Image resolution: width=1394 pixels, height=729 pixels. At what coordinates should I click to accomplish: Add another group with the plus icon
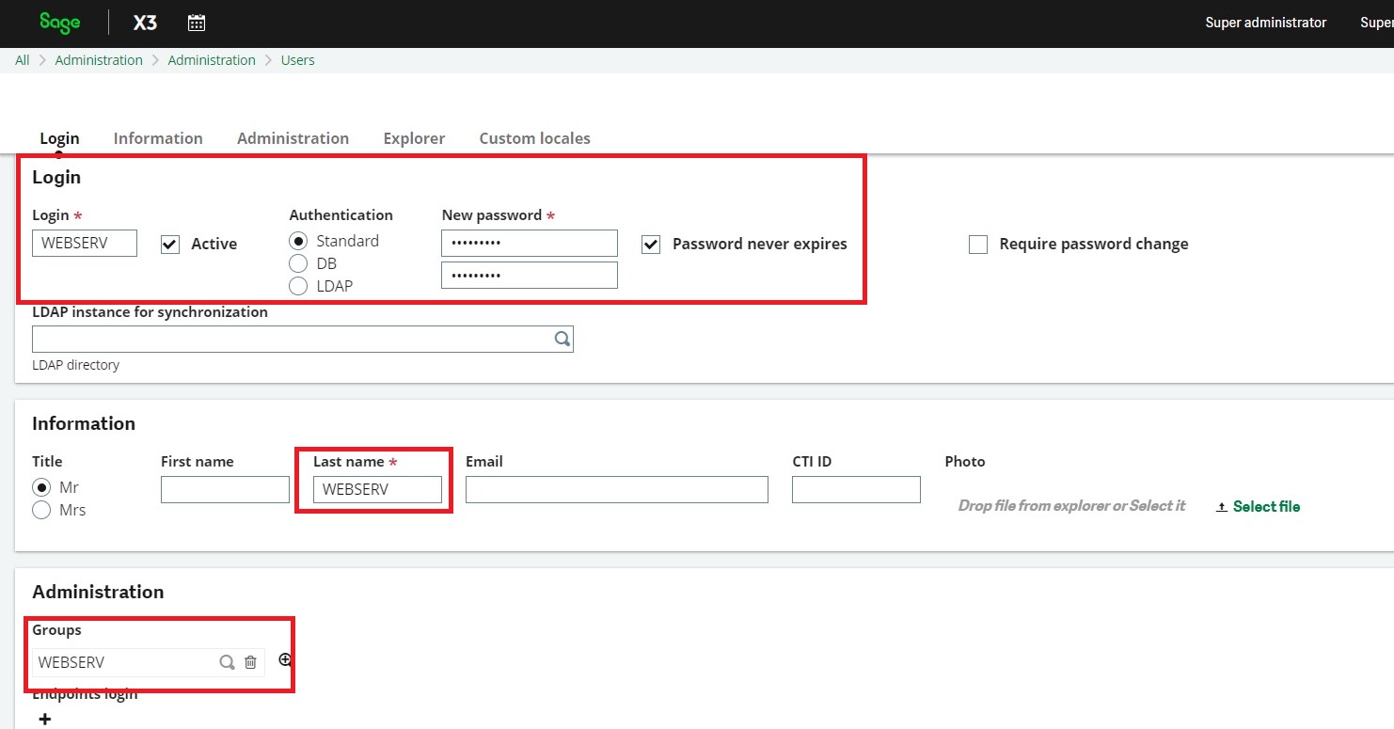283,659
